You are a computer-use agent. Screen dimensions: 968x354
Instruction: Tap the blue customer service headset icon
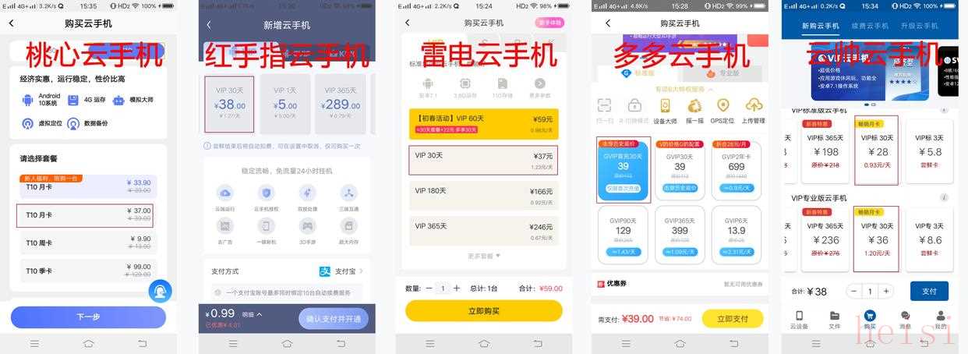tap(160, 291)
